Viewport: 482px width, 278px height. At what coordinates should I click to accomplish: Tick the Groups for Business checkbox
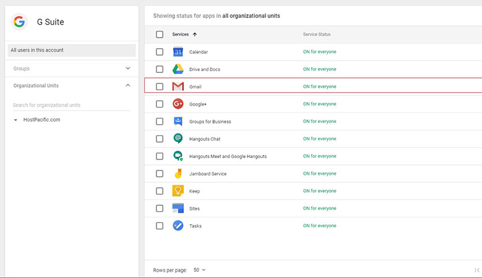(x=160, y=122)
